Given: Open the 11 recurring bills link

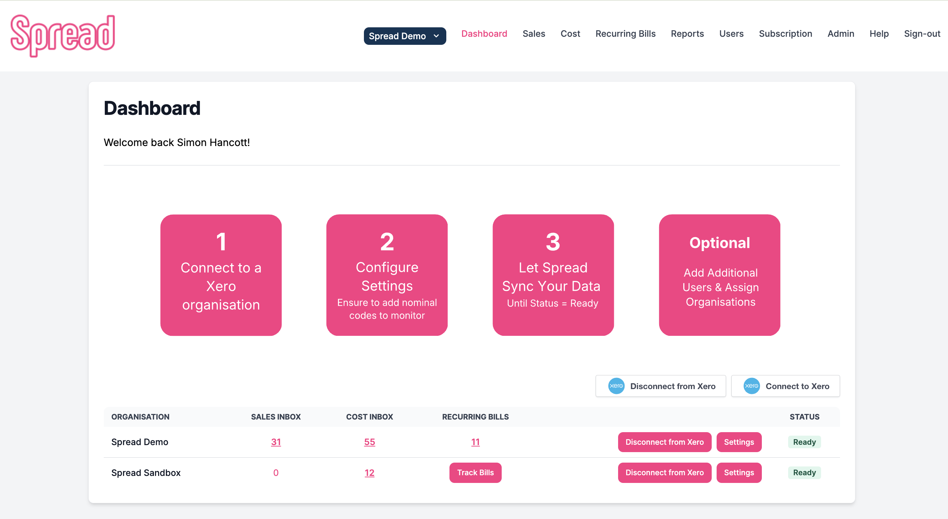Looking at the screenshot, I should click(x=475, y=442).
